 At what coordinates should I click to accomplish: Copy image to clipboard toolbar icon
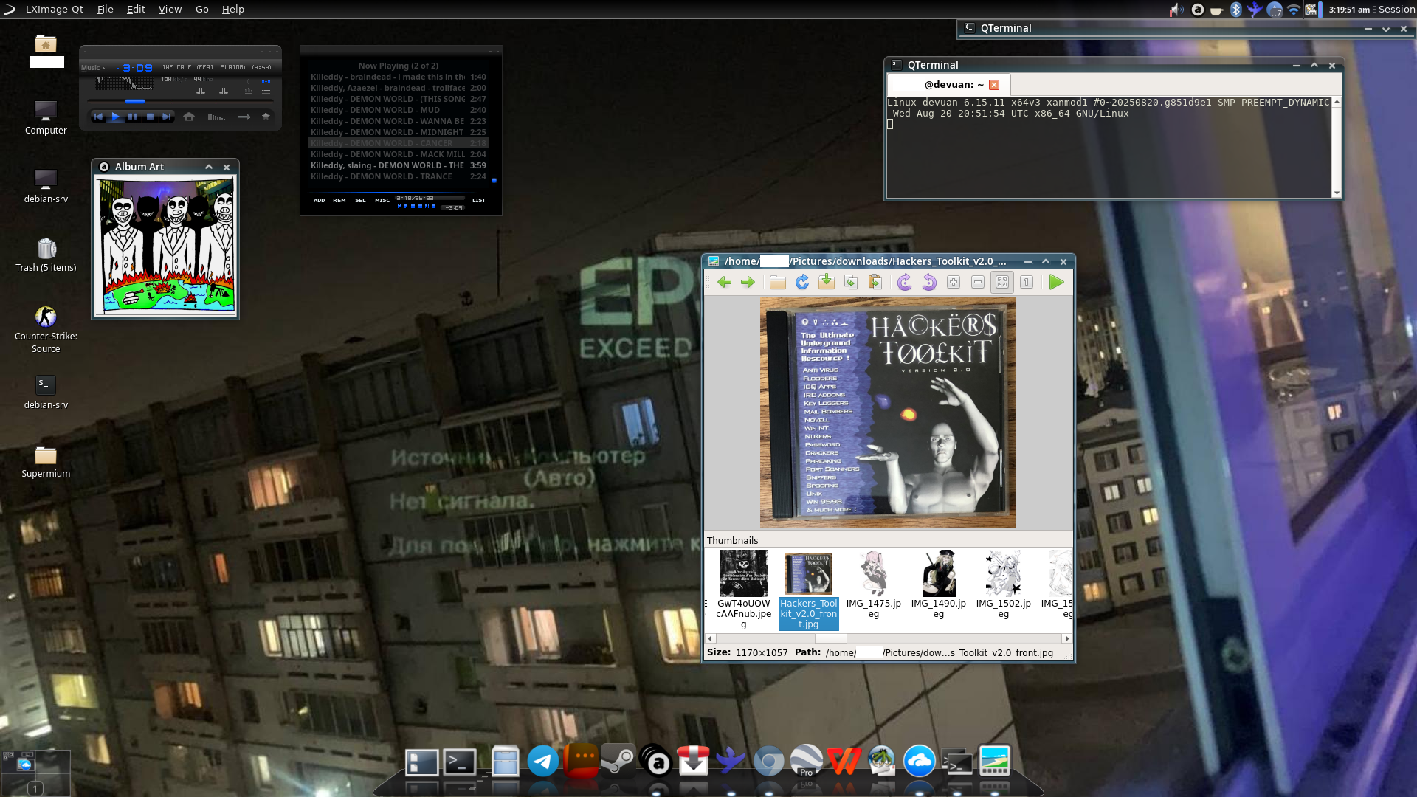click(851, 282)
